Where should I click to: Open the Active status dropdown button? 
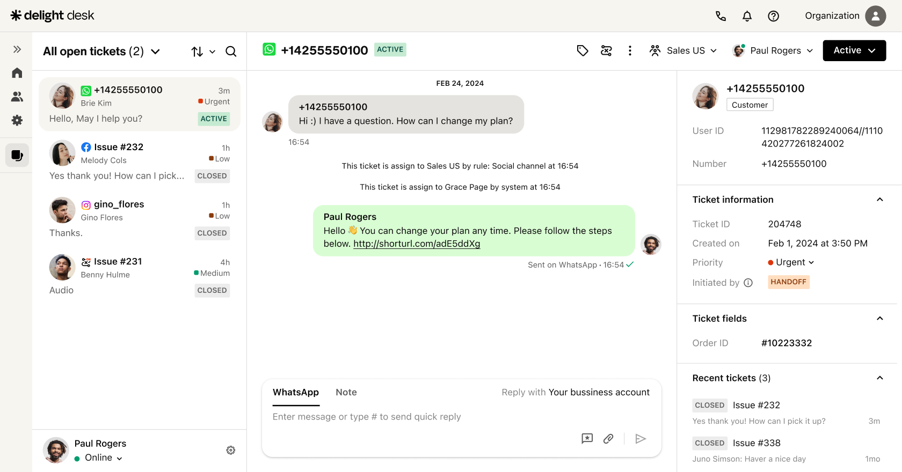point(854,50)
